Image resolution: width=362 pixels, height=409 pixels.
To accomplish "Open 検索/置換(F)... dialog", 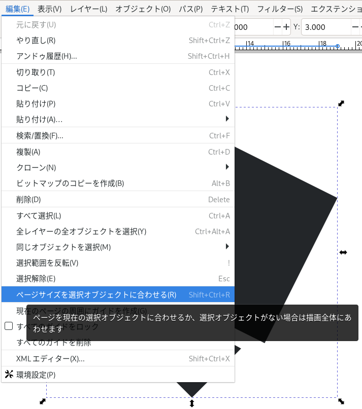I will point(118,136).
